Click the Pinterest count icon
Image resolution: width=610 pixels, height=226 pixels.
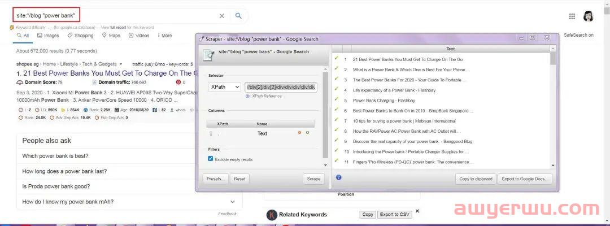178,82
